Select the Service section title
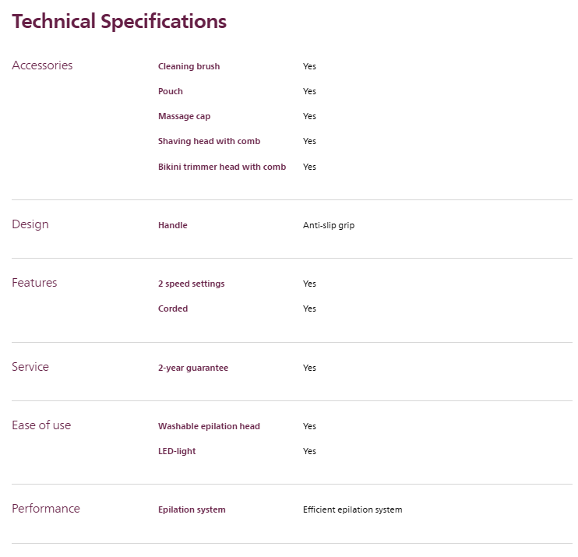 (30, 367)
